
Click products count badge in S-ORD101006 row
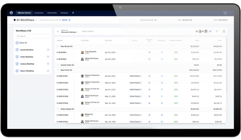coord(162,115)
